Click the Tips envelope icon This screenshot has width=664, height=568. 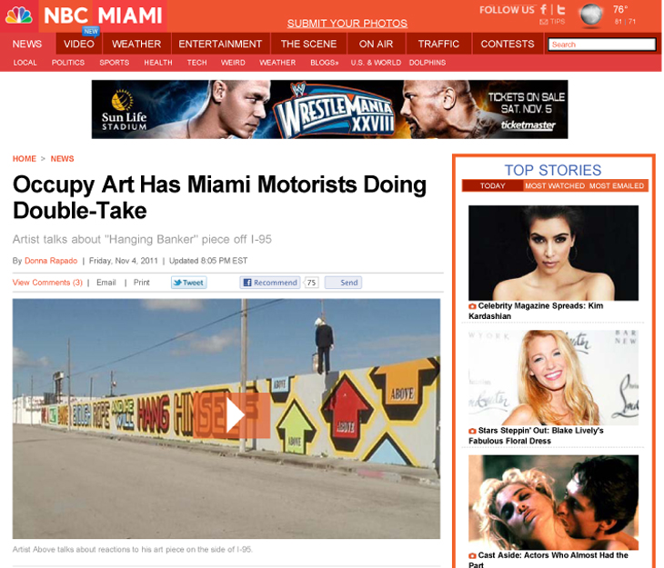(x=543, y=22)
